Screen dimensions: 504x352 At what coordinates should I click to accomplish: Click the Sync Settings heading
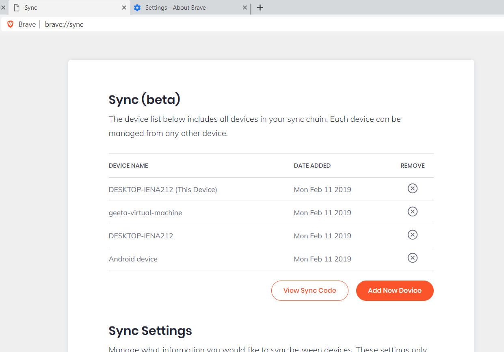click(150, 331)
